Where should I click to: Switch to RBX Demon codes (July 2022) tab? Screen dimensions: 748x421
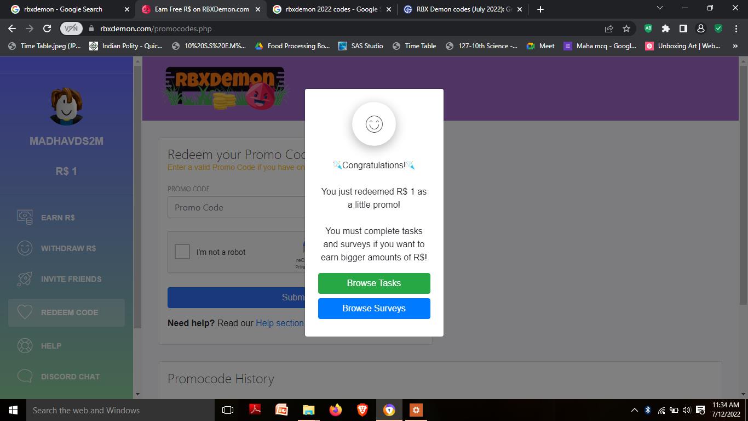(463, 9)
